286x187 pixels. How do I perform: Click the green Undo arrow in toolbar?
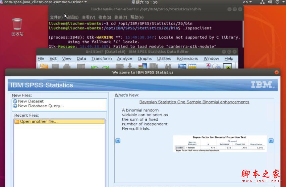point(95,67)
